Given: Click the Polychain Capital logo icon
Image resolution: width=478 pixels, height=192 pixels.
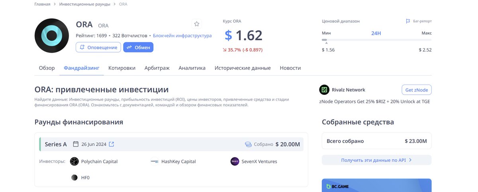Looking at the screenshot, I should [74, 161].
